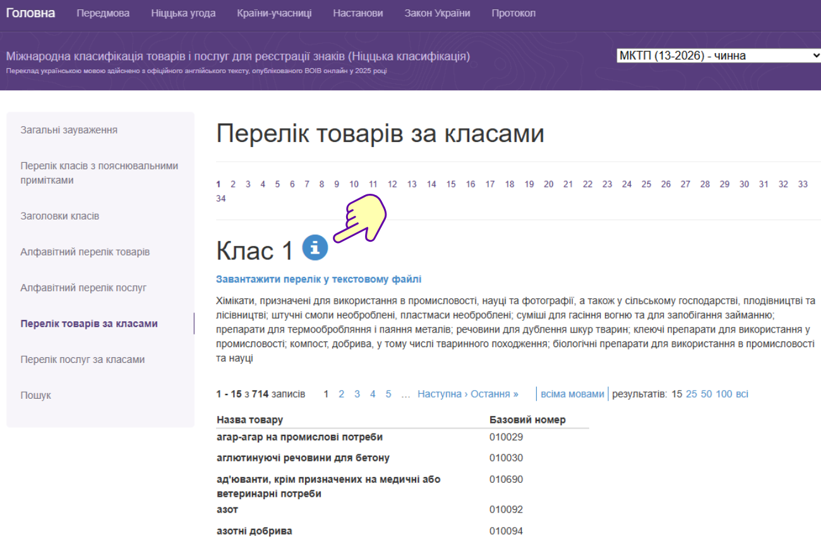Select class 12 from class numbers
Viewport: 821px width, 551px height.
(392, 184)
